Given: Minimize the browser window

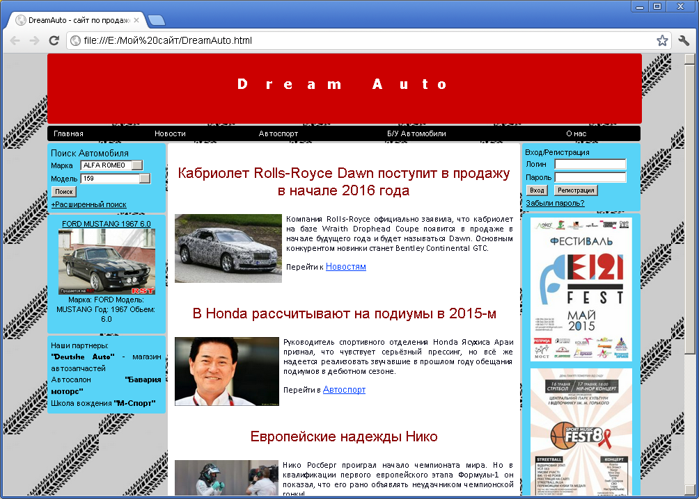Looking at the screenshot, I should 640,6.
